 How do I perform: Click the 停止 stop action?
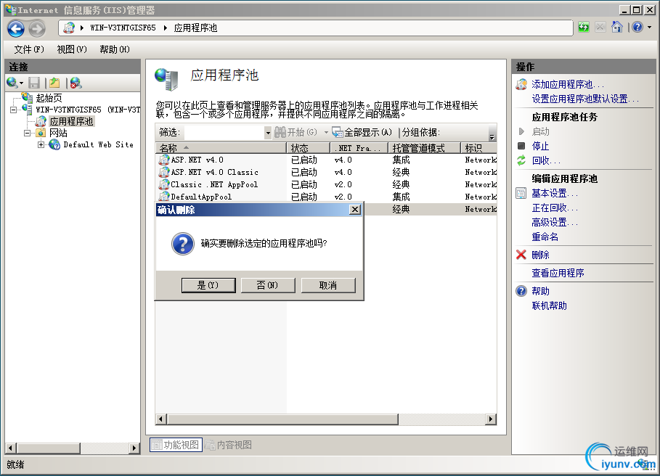(540, 146)
